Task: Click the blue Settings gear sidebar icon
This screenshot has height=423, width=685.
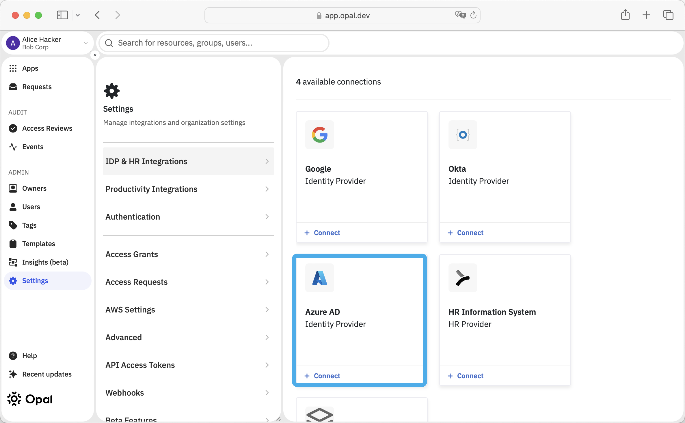Action: tap(13, 281)
